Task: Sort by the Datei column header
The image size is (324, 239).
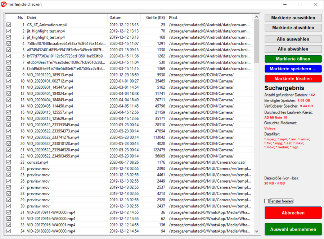Action: coord(31,18)
